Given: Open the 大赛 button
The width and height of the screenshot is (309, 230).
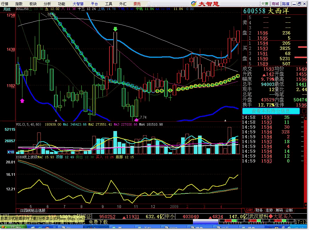Looking at the screenshot, I should pos(265,4).
